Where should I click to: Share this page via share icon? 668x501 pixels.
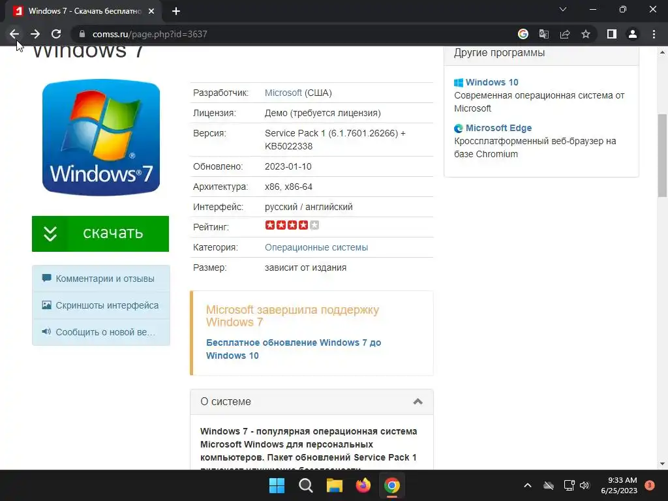point(565,34)
